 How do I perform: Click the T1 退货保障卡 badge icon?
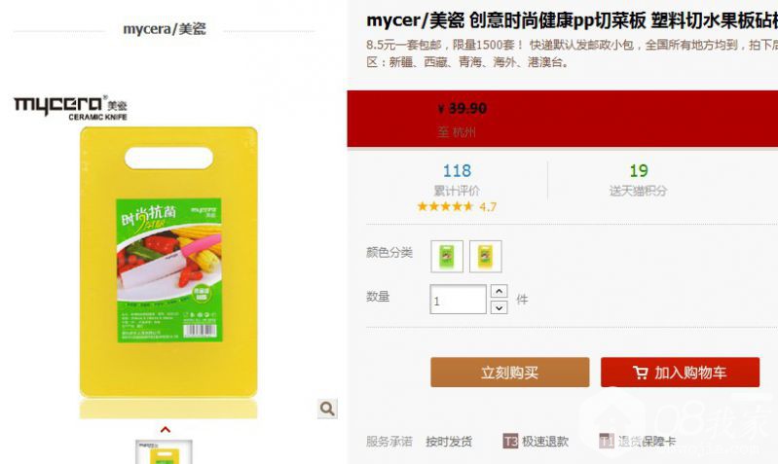coord(607,441)
